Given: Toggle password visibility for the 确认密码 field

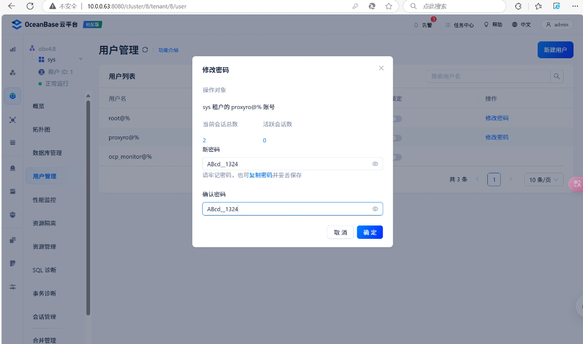Looking at the screenshot, I should (375, 209).
